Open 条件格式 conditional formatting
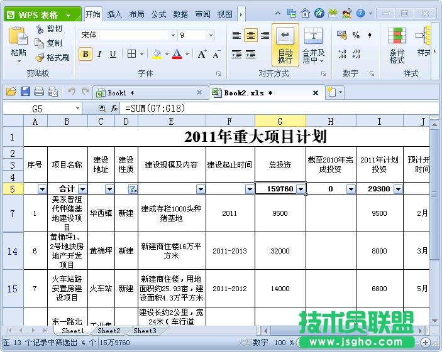This screenshot has height=352, width=442. (x=397, y=45)
